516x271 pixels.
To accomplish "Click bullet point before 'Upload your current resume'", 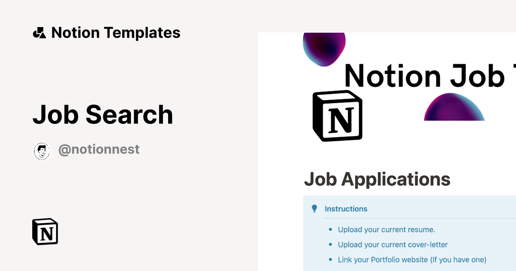I will 330,230.
